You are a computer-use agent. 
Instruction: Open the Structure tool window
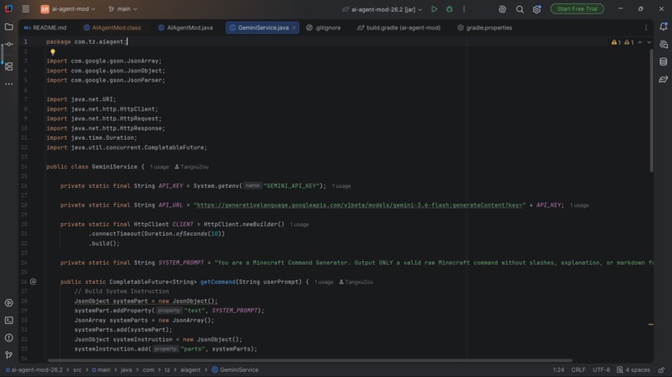[8, 67]
